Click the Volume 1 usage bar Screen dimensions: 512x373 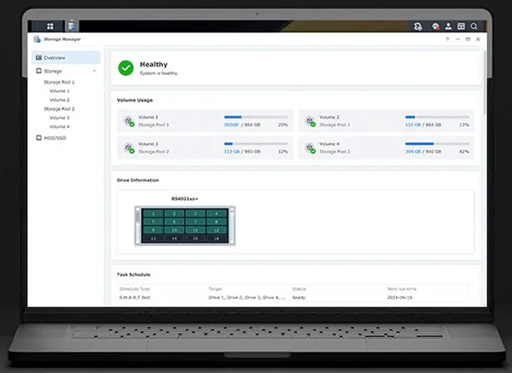[x=256, y=117]
